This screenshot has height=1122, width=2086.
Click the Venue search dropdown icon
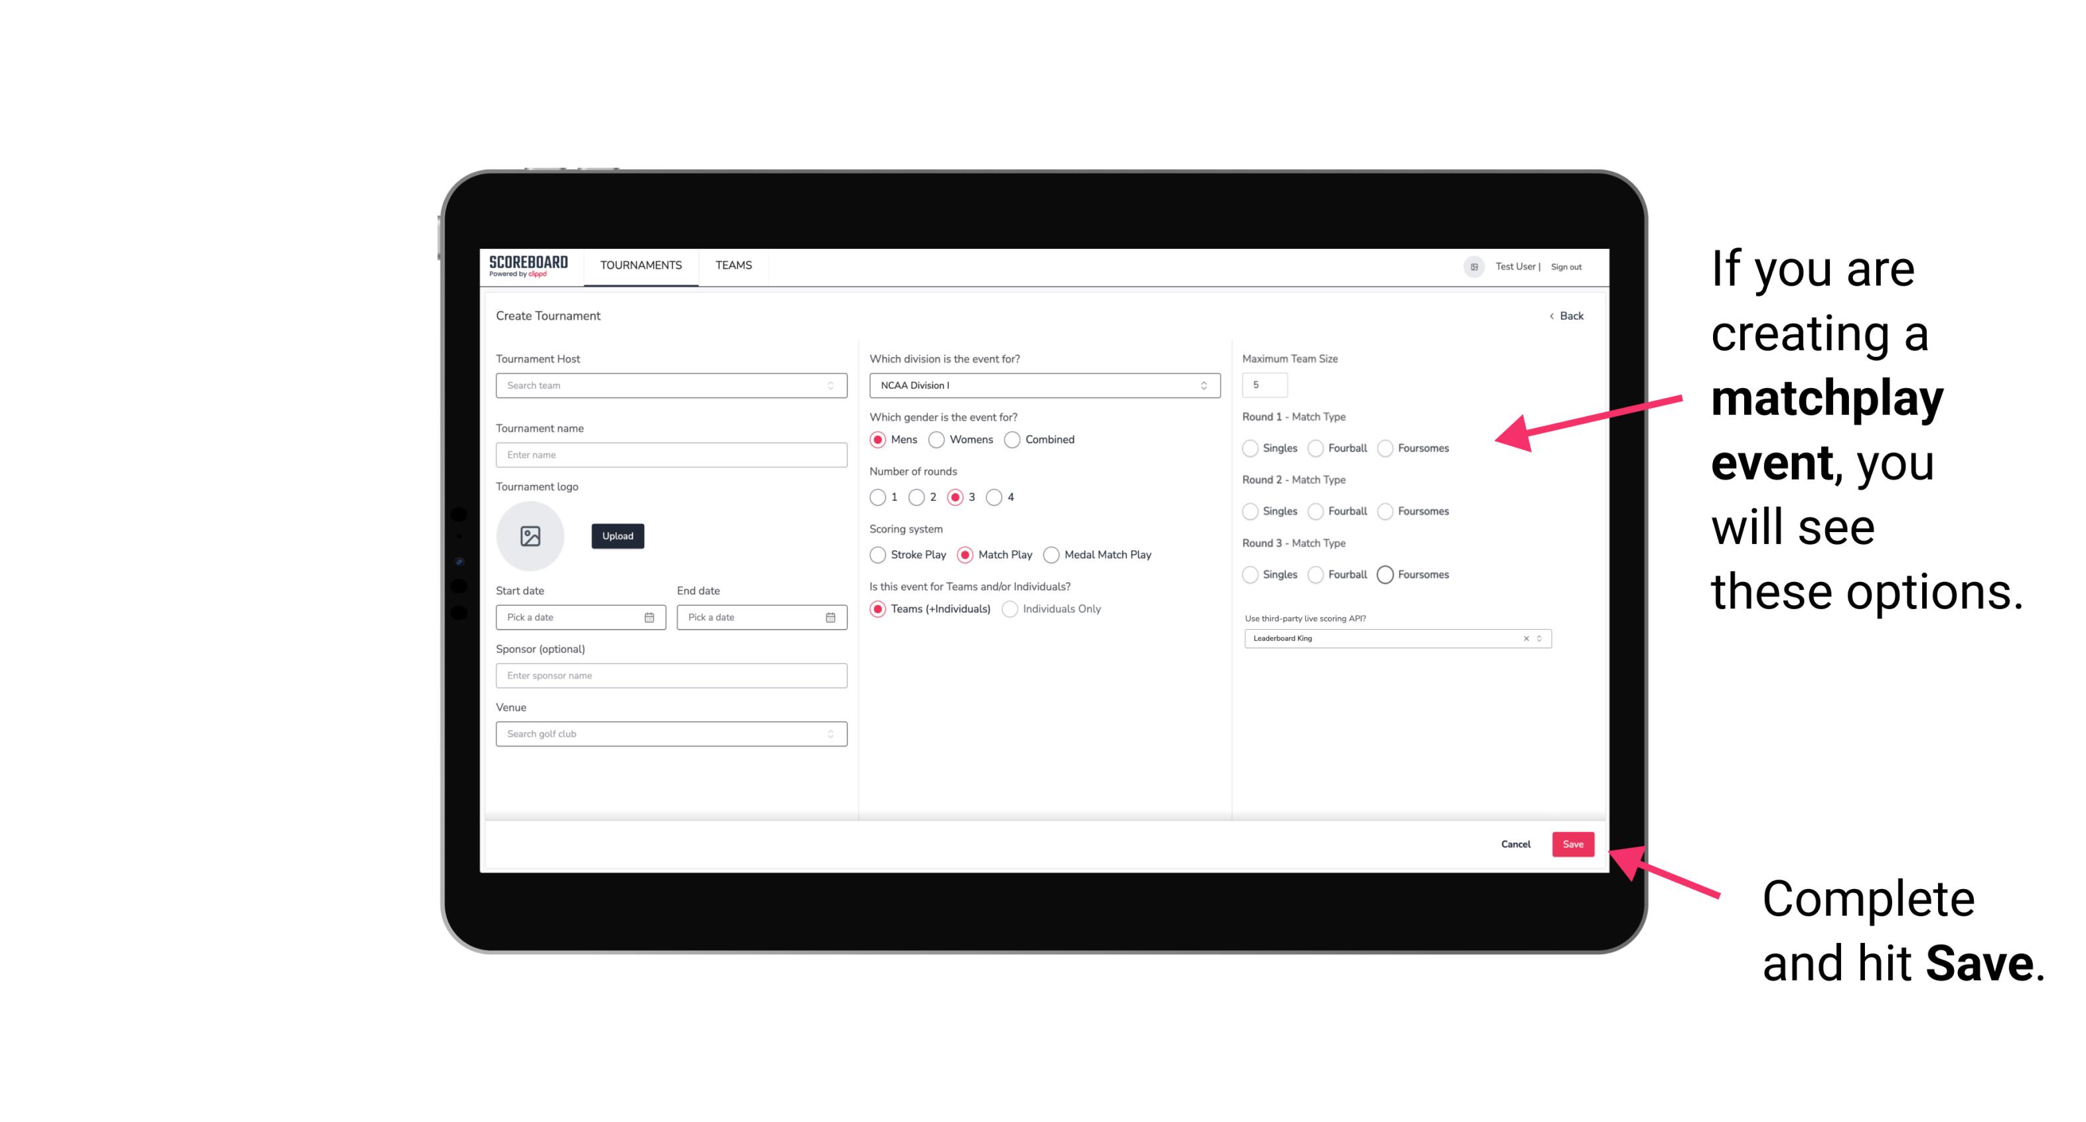click(829, 734)
